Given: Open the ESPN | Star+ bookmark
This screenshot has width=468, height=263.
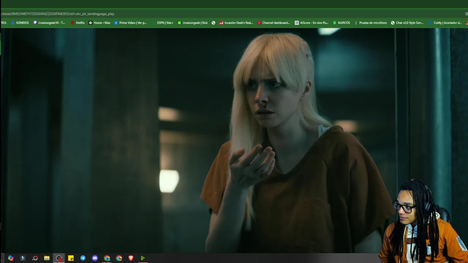Looking at the screenshot, I should point(162,23).
